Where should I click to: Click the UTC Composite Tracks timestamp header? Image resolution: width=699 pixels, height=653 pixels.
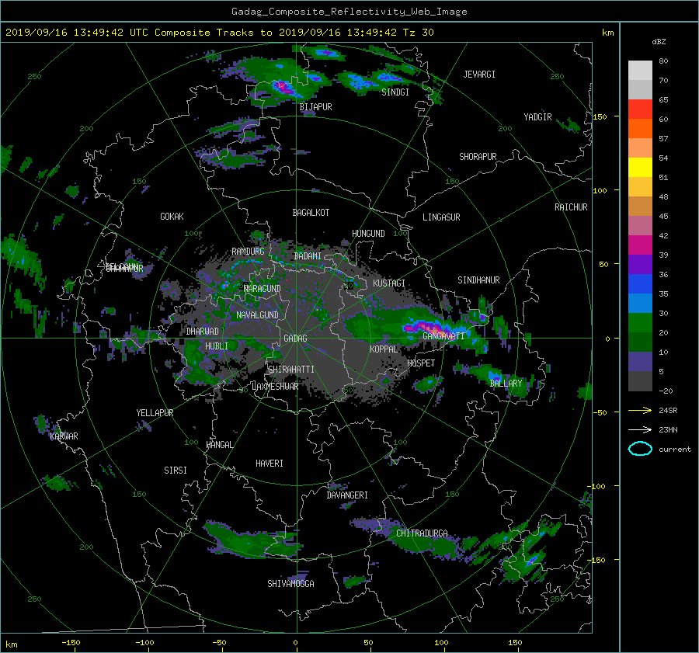[x=219, y=33]
